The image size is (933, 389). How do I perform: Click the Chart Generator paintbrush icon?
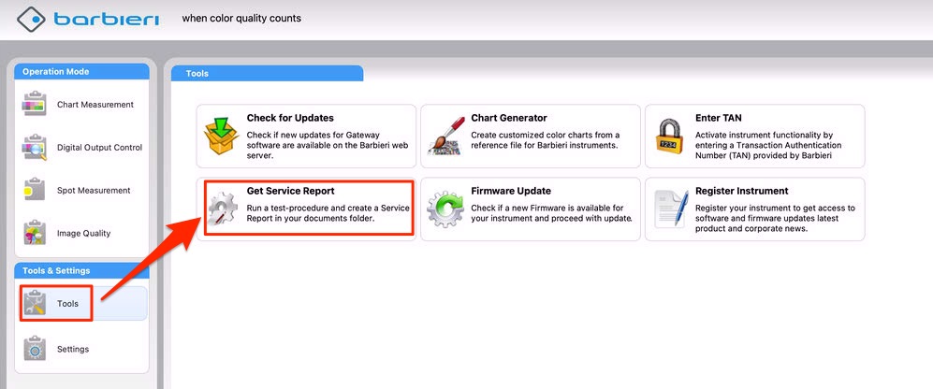coord(445,136)
